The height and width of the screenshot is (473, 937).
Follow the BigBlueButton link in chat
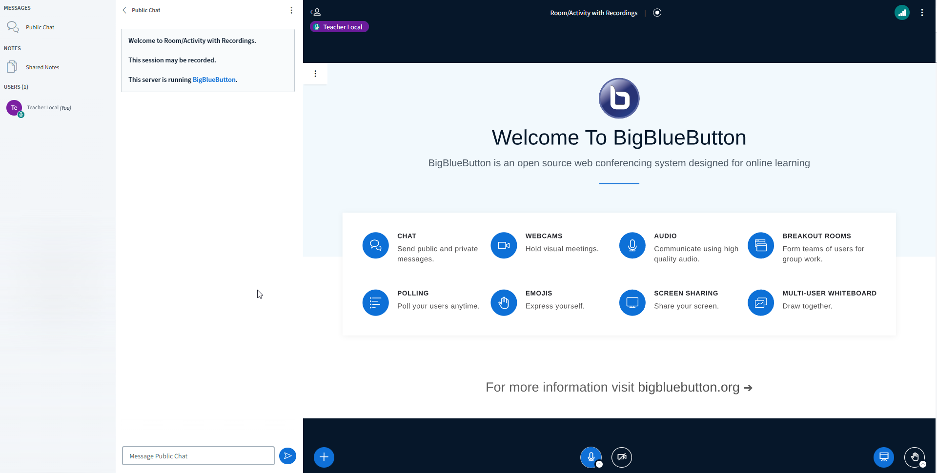tap(214, 79)
